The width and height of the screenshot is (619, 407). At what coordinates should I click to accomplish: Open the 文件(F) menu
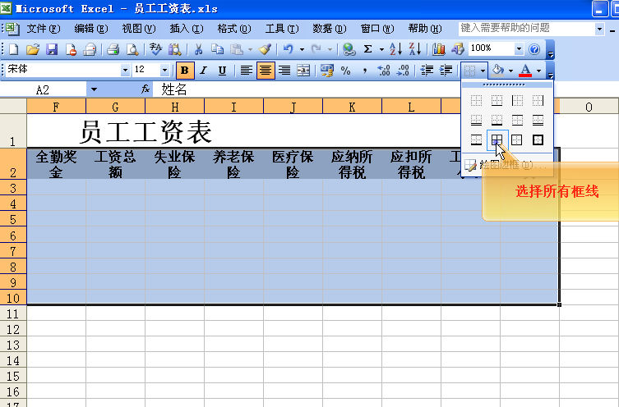(44, 29)
